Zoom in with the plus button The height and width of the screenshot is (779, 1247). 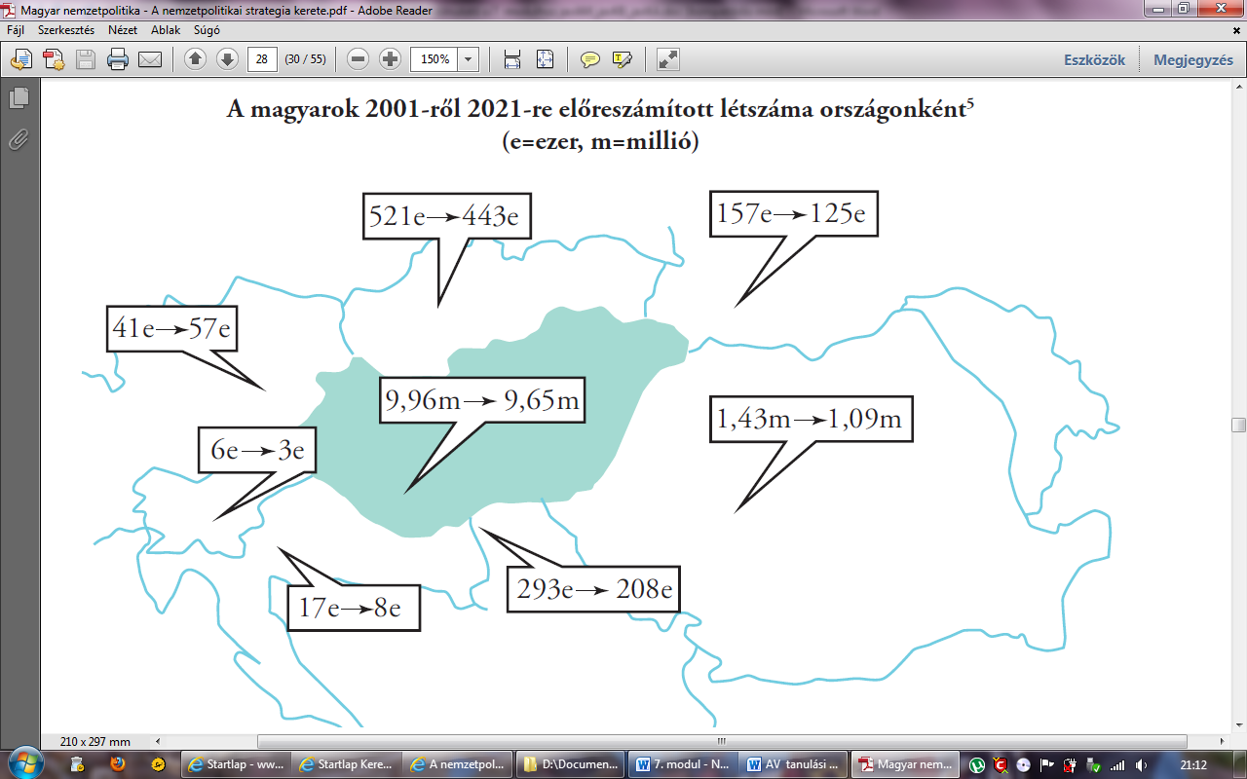click(391, 59)
